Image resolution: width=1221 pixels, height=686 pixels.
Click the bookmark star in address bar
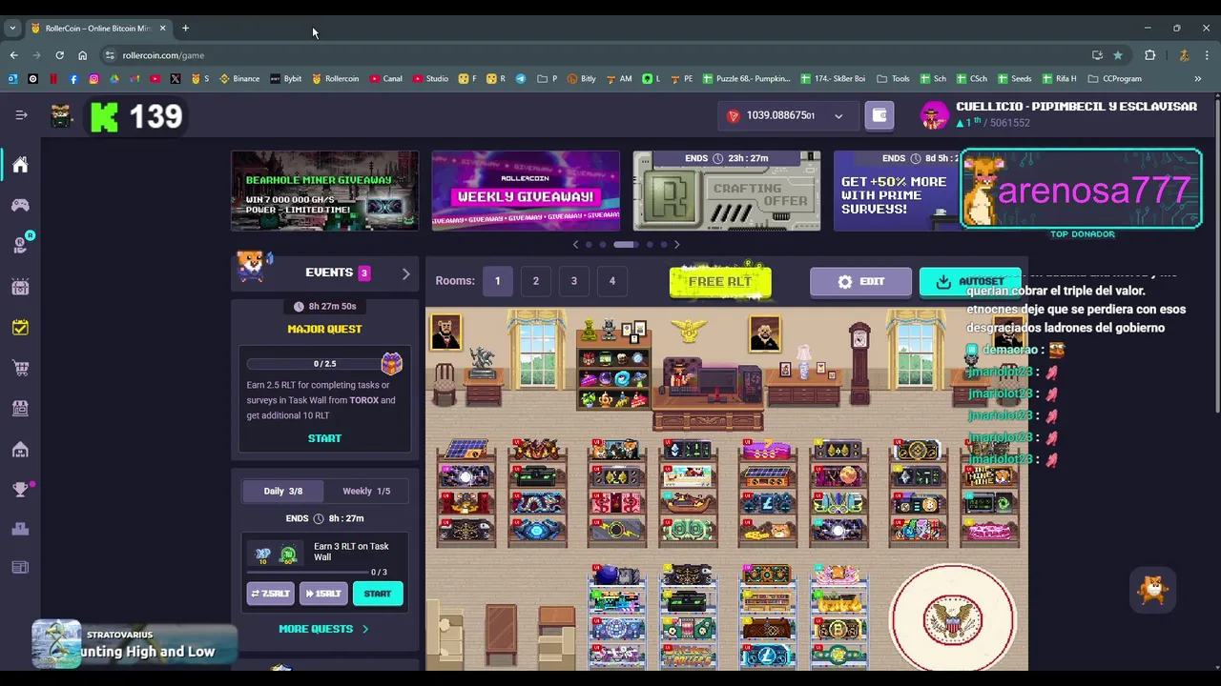1117,55
